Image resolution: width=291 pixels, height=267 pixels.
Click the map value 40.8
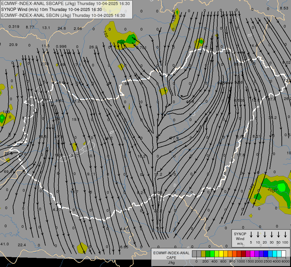[x=190, y=101]
